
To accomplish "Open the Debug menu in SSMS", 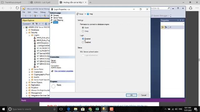I will pos(43,12).
